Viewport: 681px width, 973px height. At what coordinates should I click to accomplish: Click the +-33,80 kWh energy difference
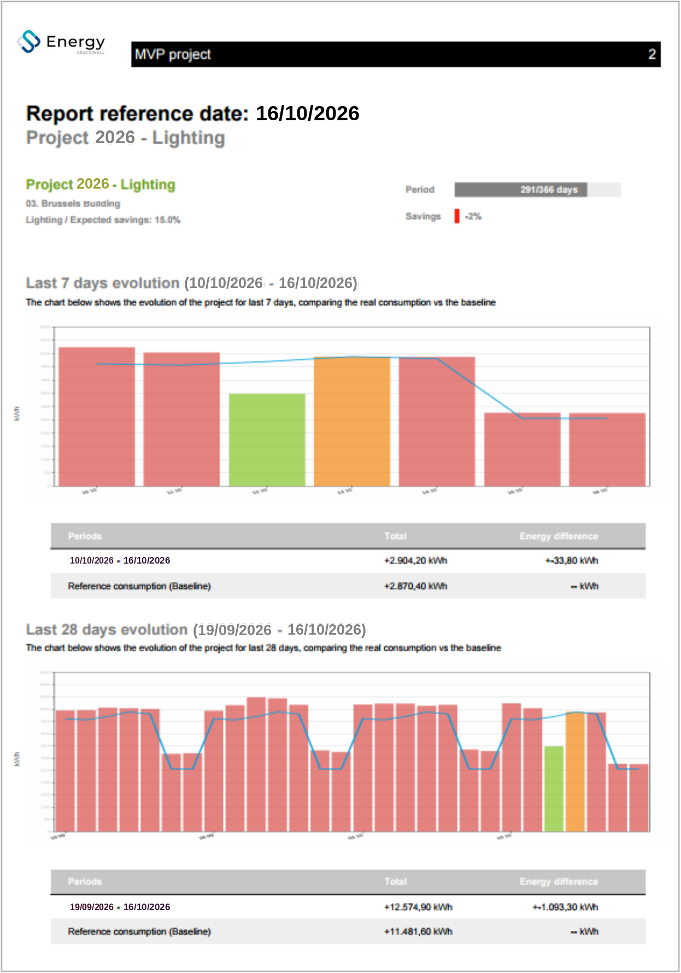coord(572,560)
